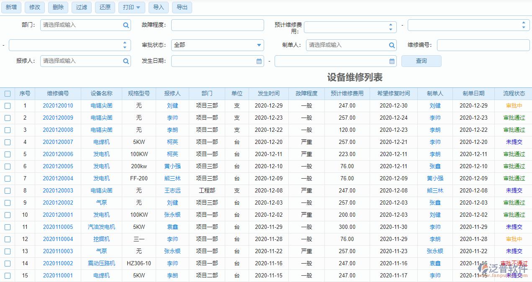The image size is (532, 282).
Task: Open the 部门 field search magnifier icon
Action: point(126,25)
